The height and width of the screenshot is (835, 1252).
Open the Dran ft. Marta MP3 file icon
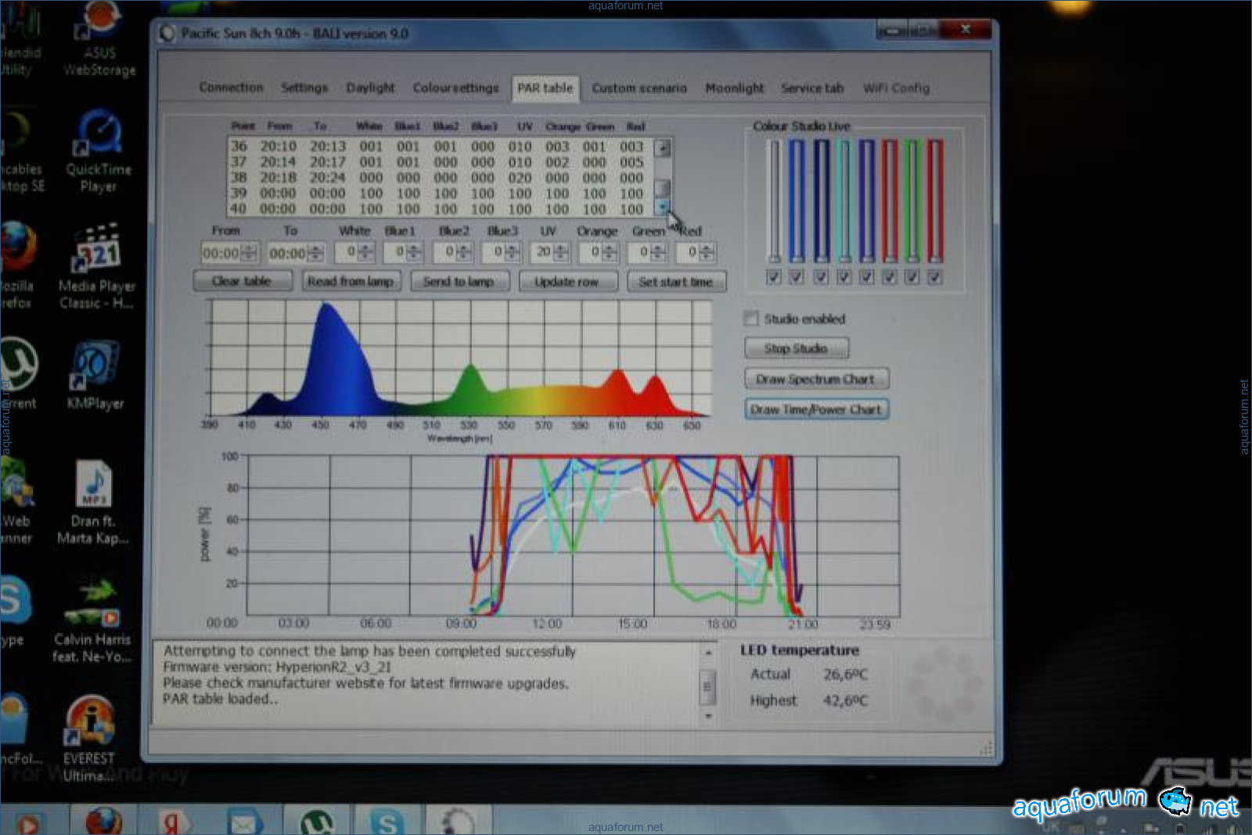94,485
